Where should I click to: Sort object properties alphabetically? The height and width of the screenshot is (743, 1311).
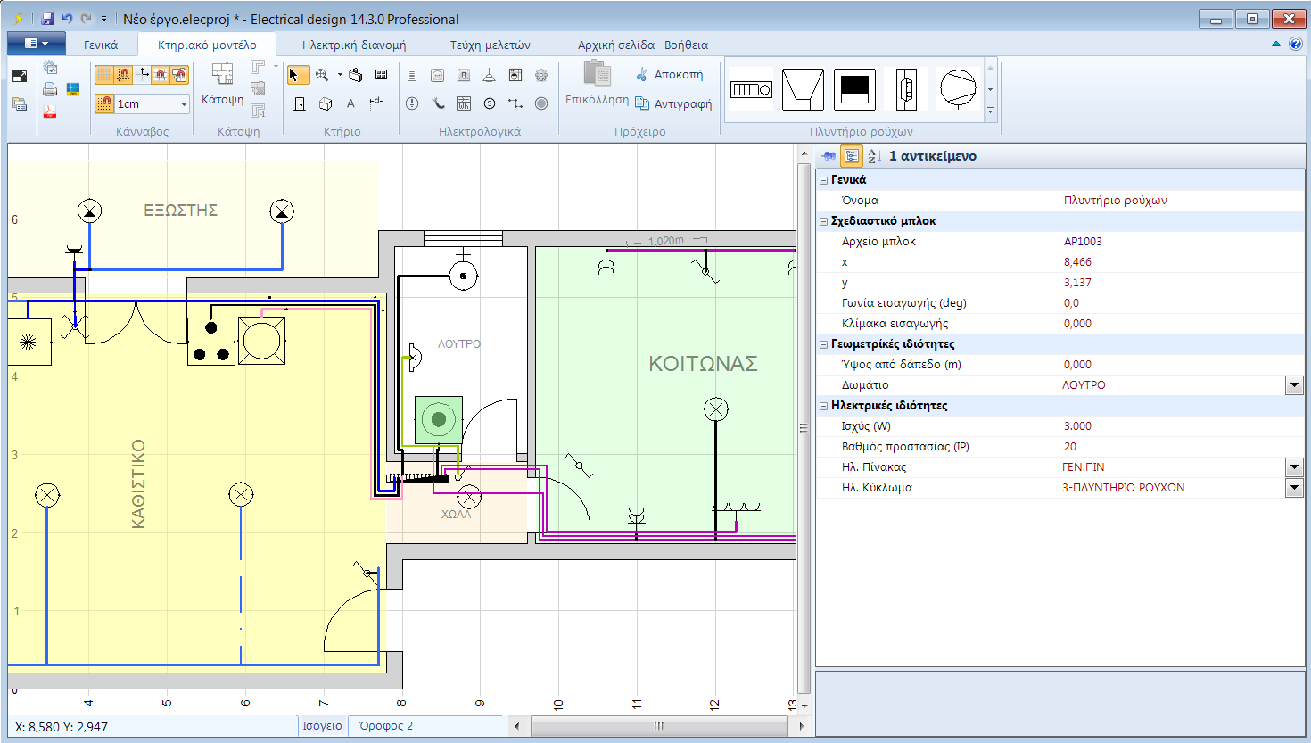click(872, 155)
